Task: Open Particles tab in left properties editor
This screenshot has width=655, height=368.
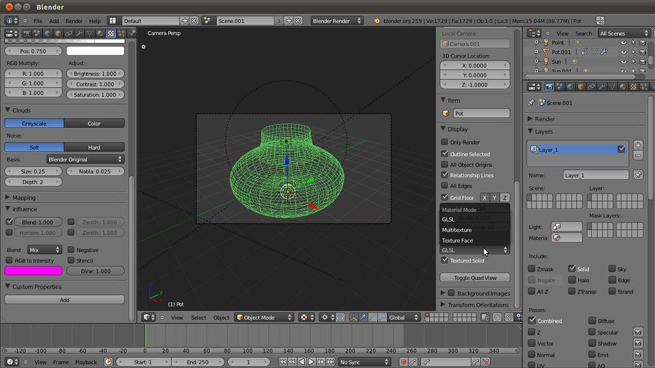Action: (121, 33)
